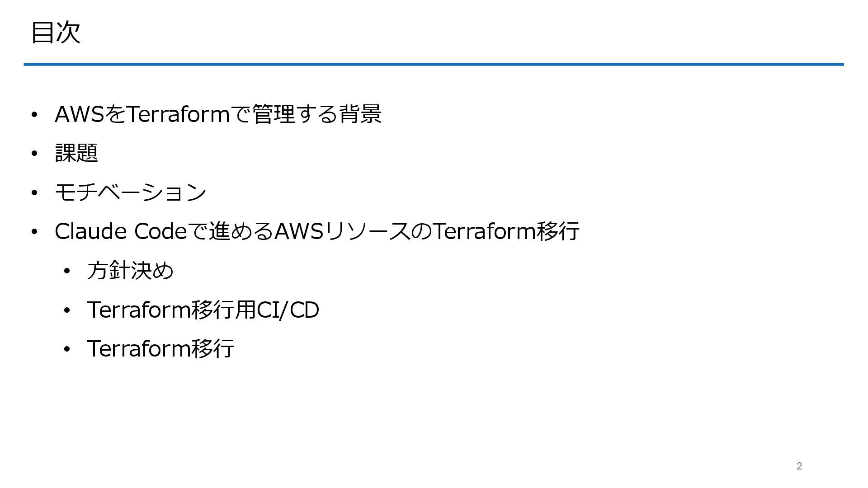Select the AWSをTerraformで管理する背景 bullet text
Viewport: 868px width, 488px height.
pos(218,114)
